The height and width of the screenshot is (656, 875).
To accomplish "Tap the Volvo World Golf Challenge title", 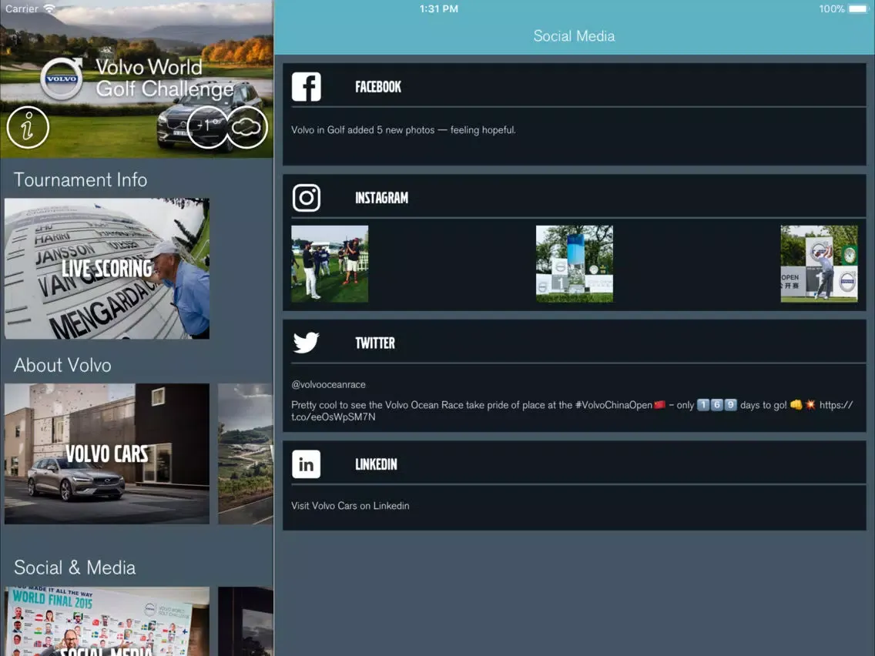I will (164, 78).
